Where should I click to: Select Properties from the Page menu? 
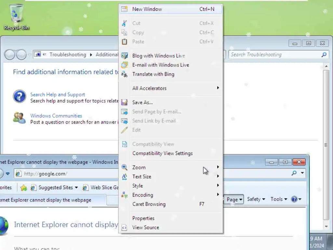[171, 218]
